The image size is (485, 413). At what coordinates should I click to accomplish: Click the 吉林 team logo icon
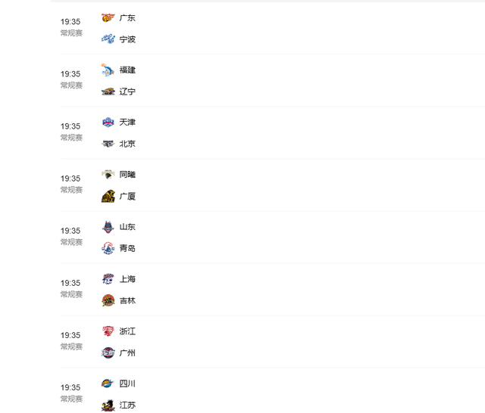pyautogui.click(x=108, y=300)
